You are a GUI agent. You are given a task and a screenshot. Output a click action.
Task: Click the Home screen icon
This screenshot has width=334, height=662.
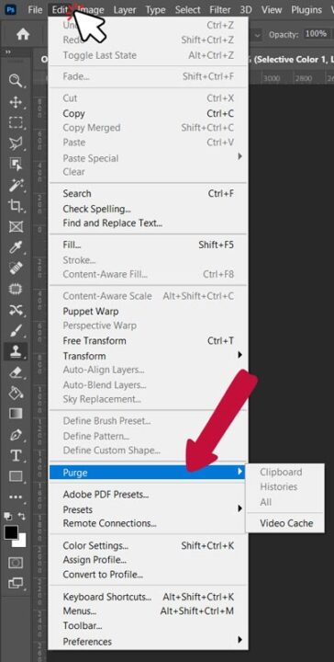coord(23,34)
